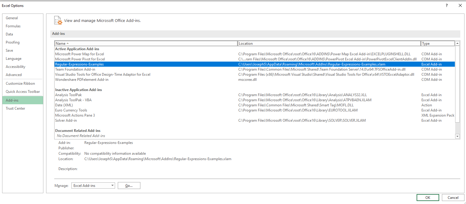Select the Add-ins category

point(23,100)
